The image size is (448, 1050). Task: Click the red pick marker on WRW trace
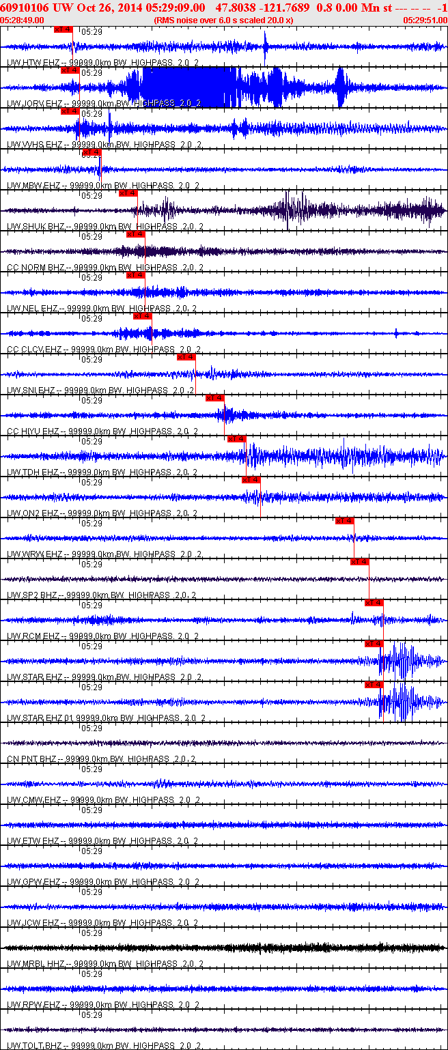click(x=344, y=521)
